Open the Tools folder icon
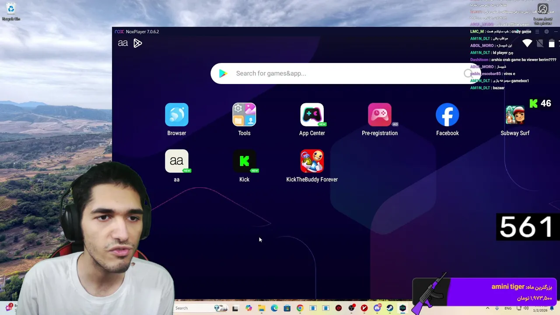560x315 pixels. click(x=244, y=115)
